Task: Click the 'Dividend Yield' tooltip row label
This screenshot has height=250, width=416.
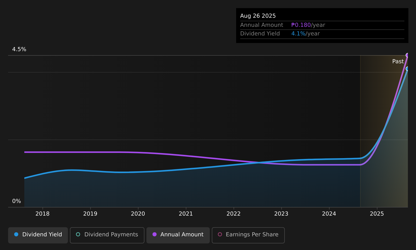Action: (x=260, y=34)
